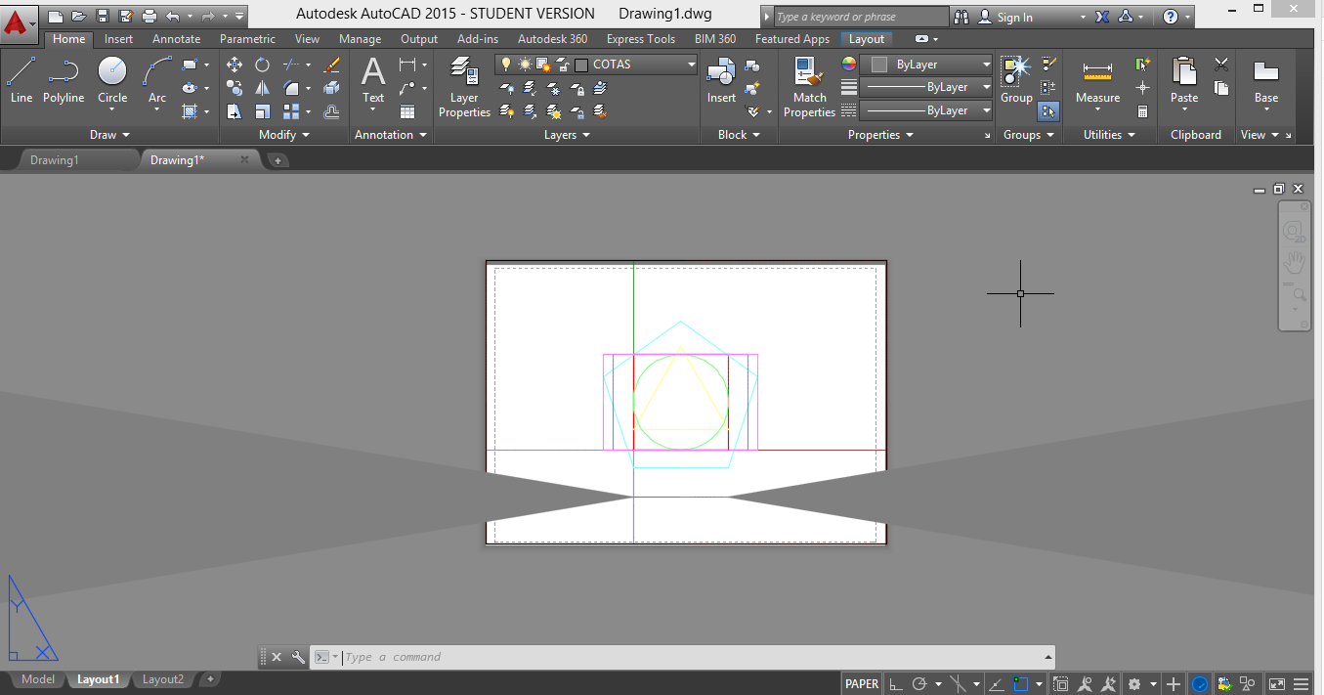The height and width of the screenshot is (695, 1324).
Task: Click the Group tool
Action: (x=1016, y=79)
